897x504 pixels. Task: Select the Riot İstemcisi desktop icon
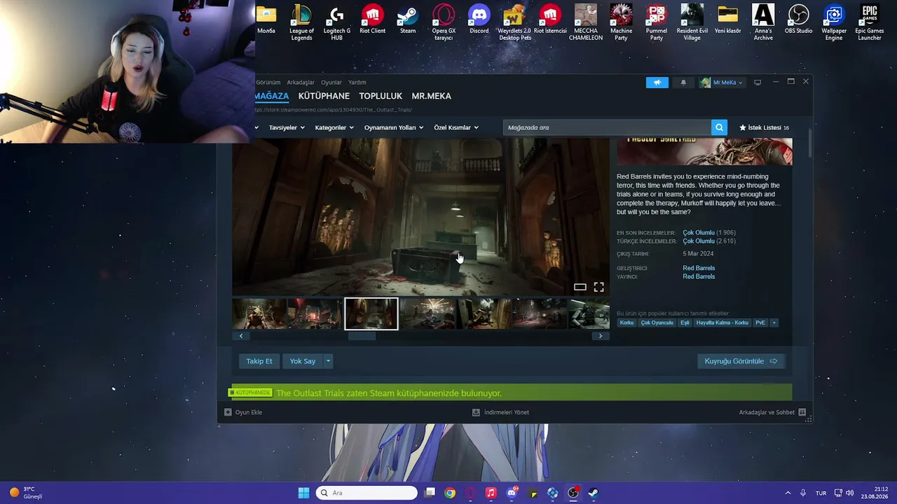coord(550,20)
